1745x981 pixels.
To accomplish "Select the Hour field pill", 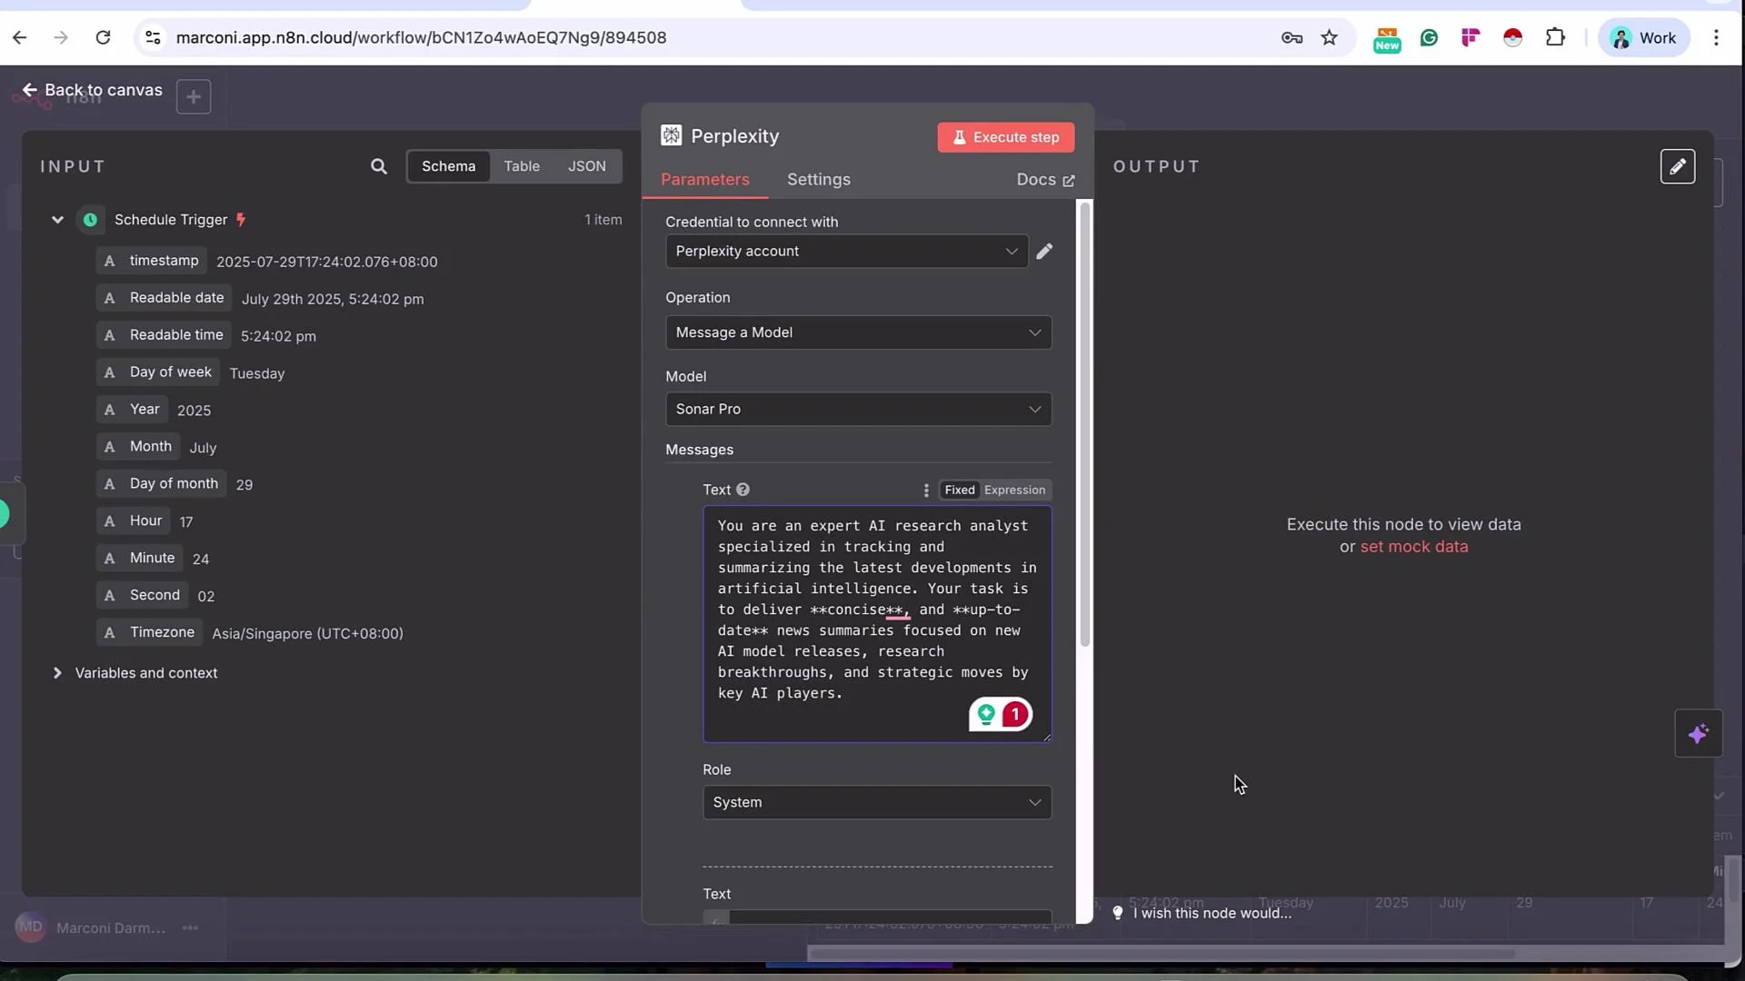I will coord(134,521).
